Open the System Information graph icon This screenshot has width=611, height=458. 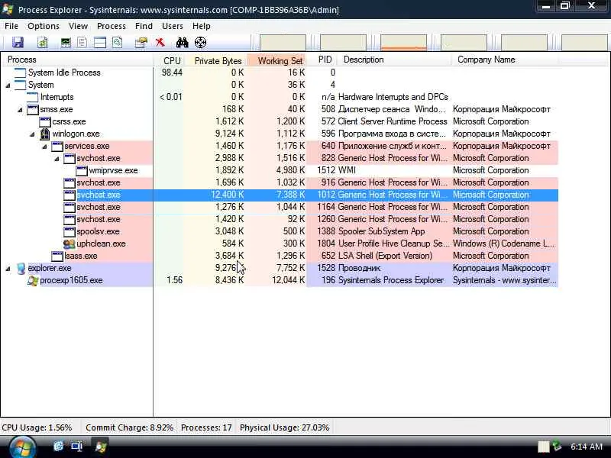66,42
